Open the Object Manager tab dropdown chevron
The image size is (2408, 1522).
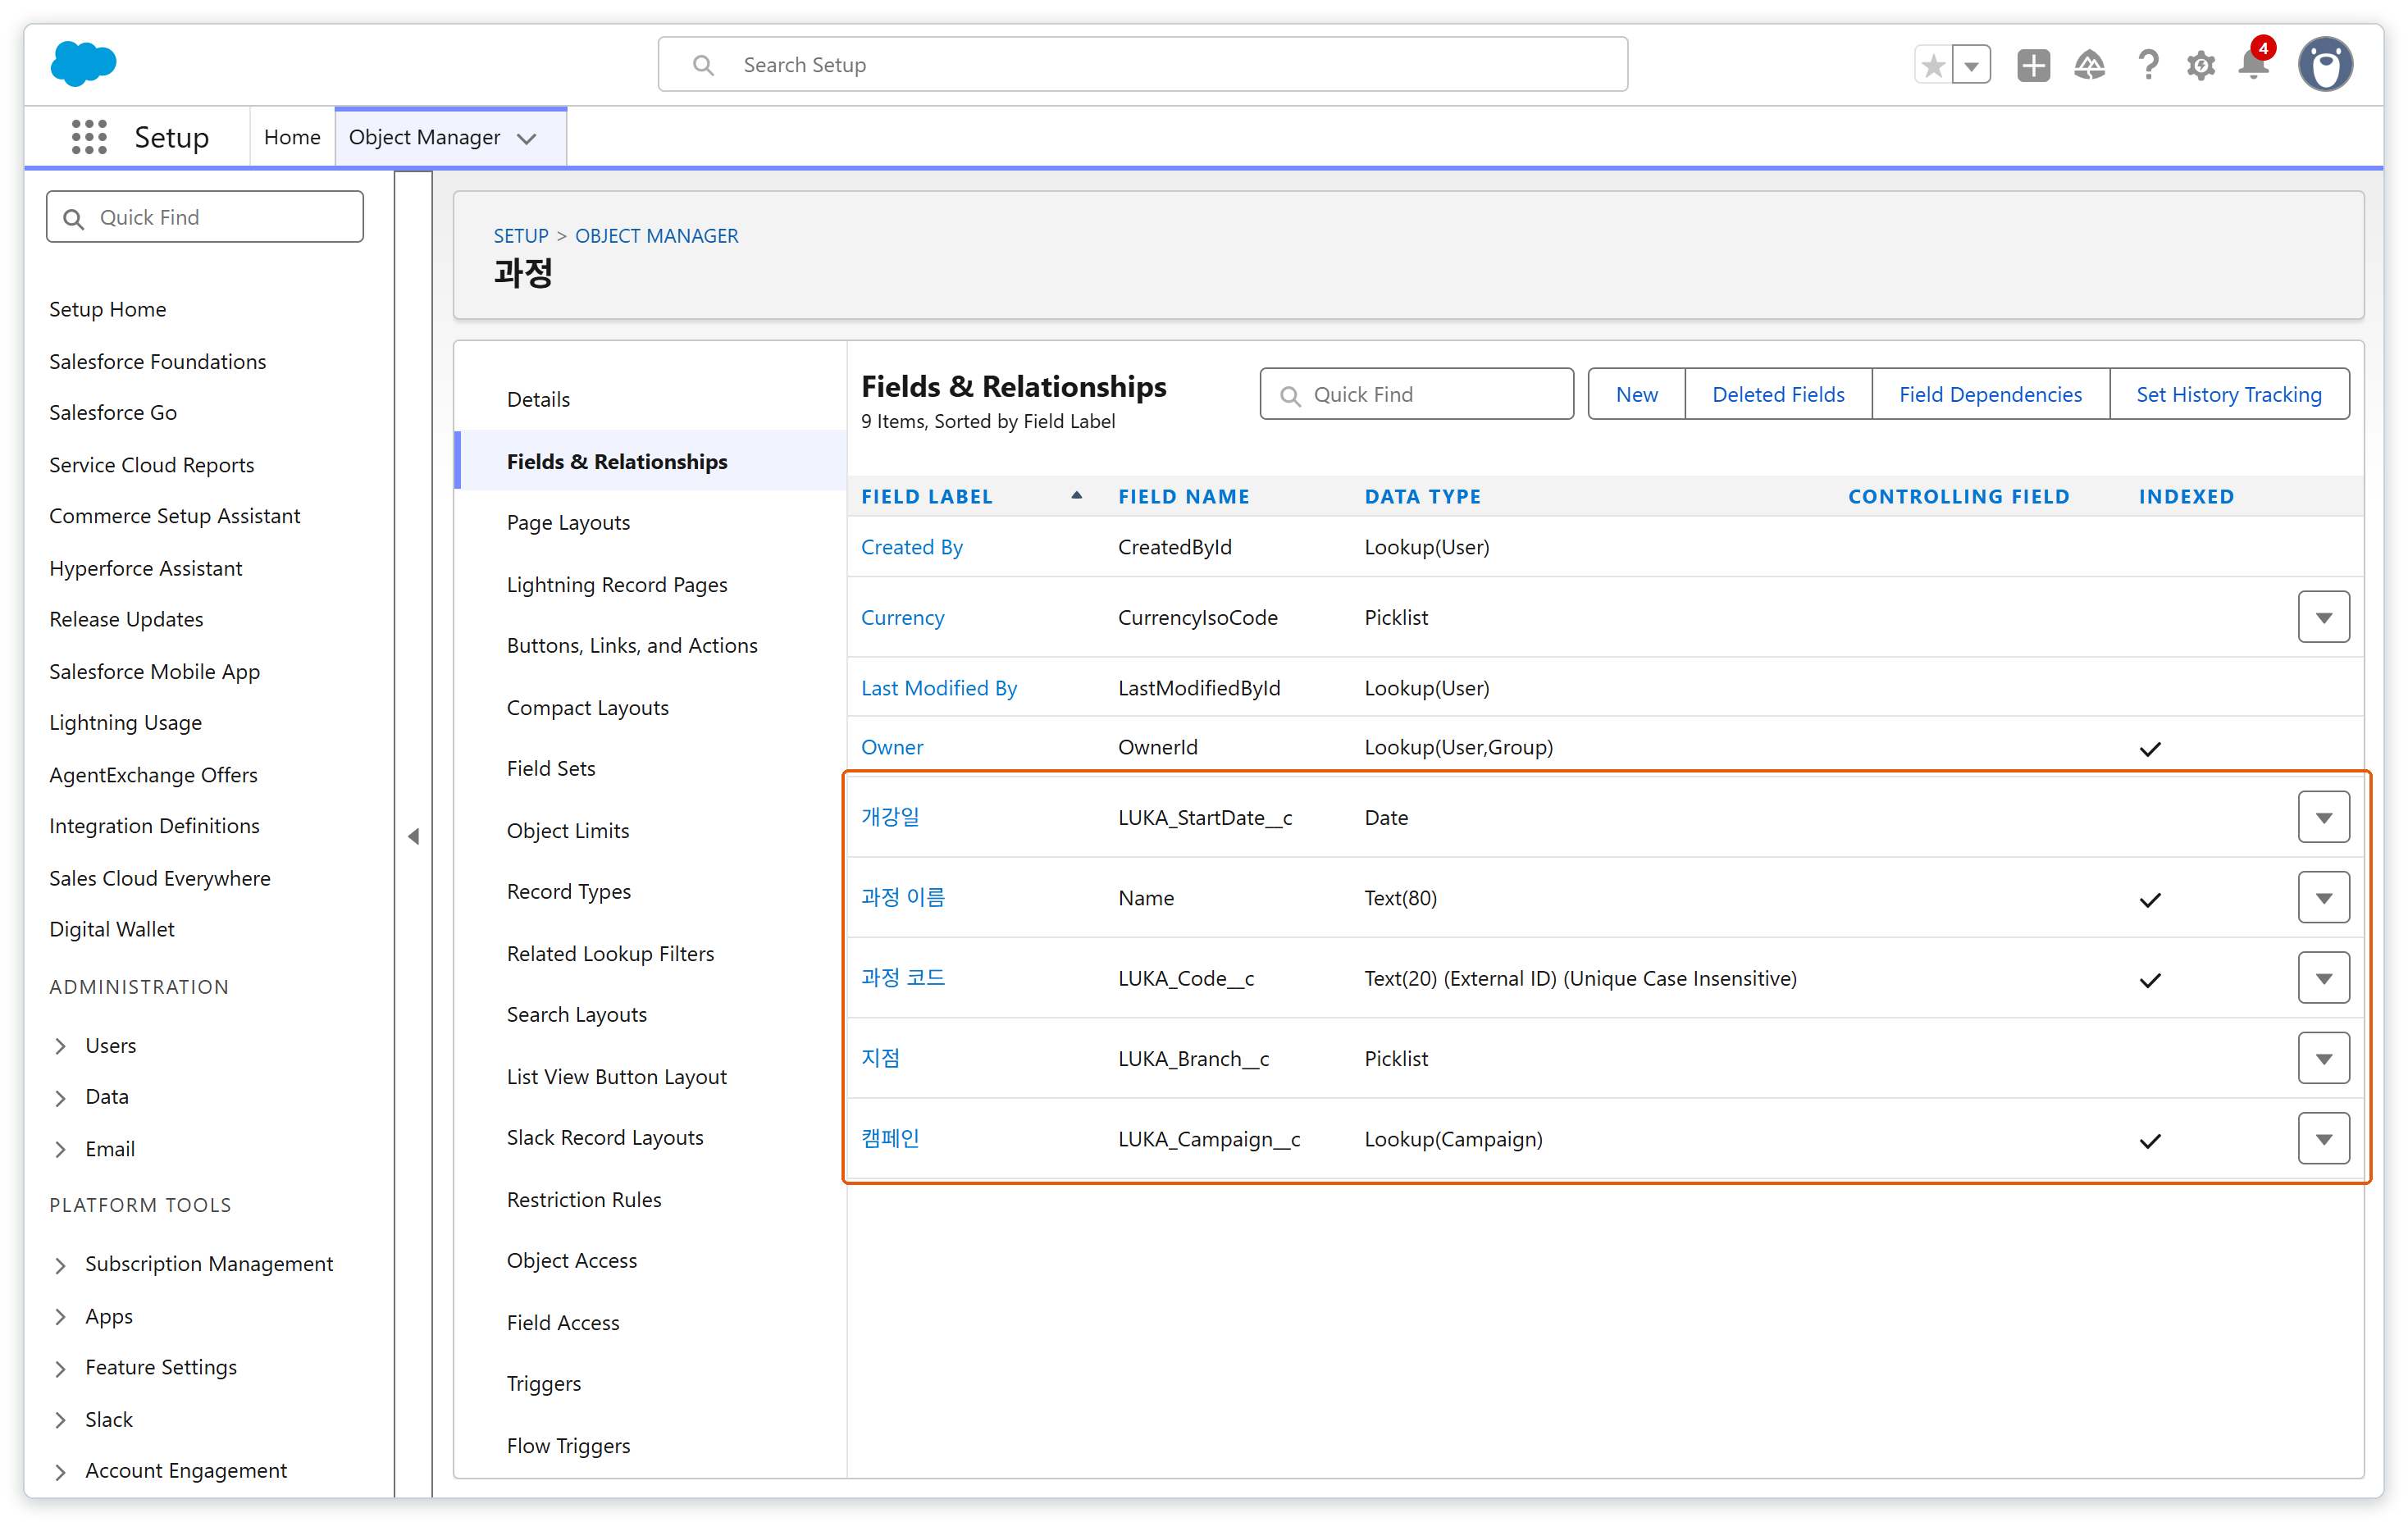[x=527, y=138]
